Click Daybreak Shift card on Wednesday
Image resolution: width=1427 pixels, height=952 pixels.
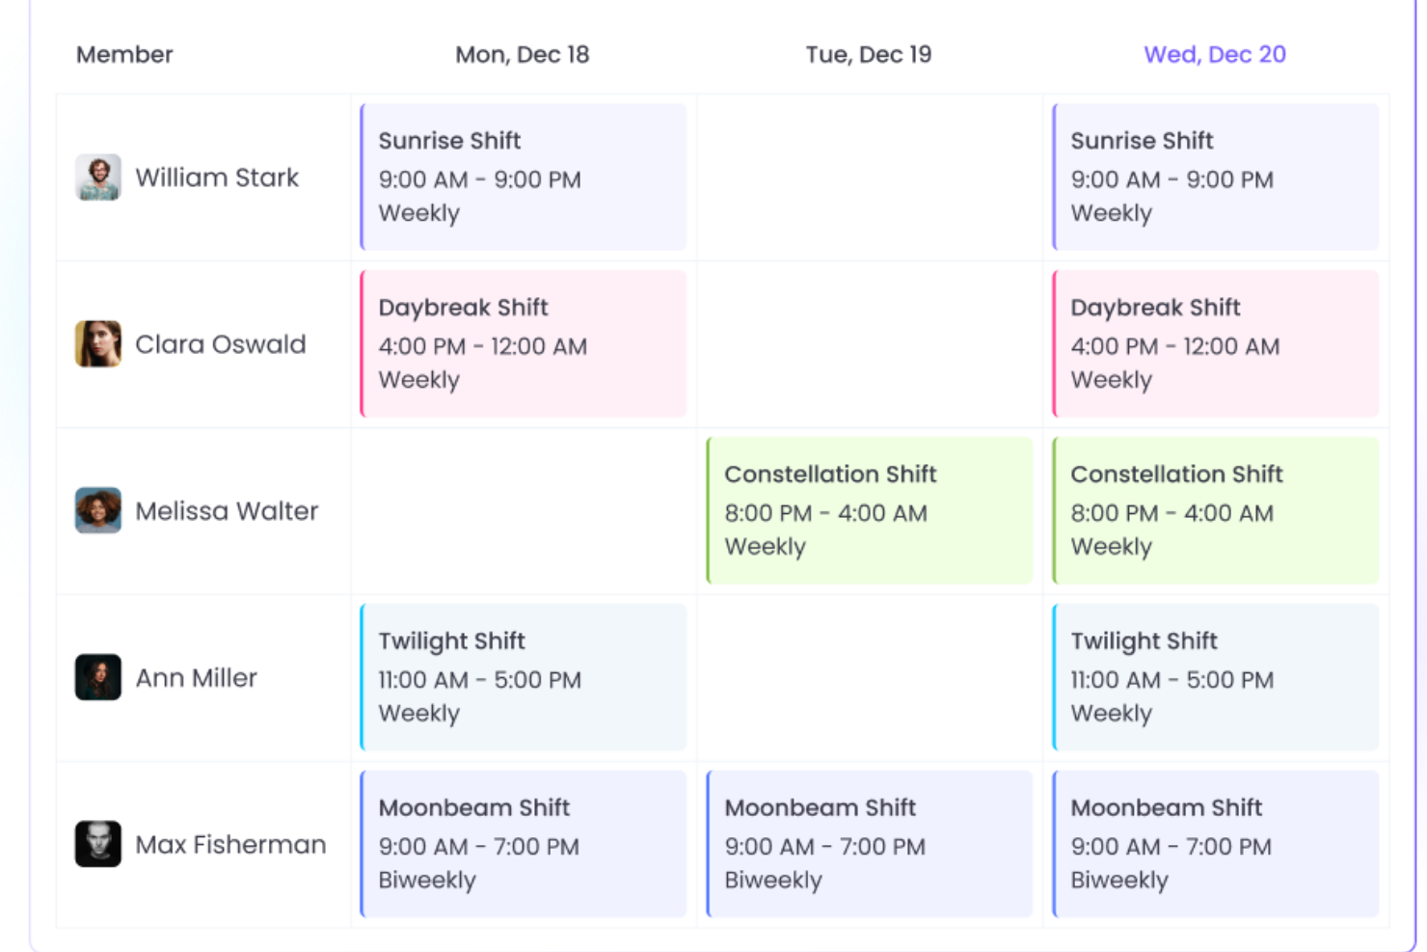coord(1215,344)
